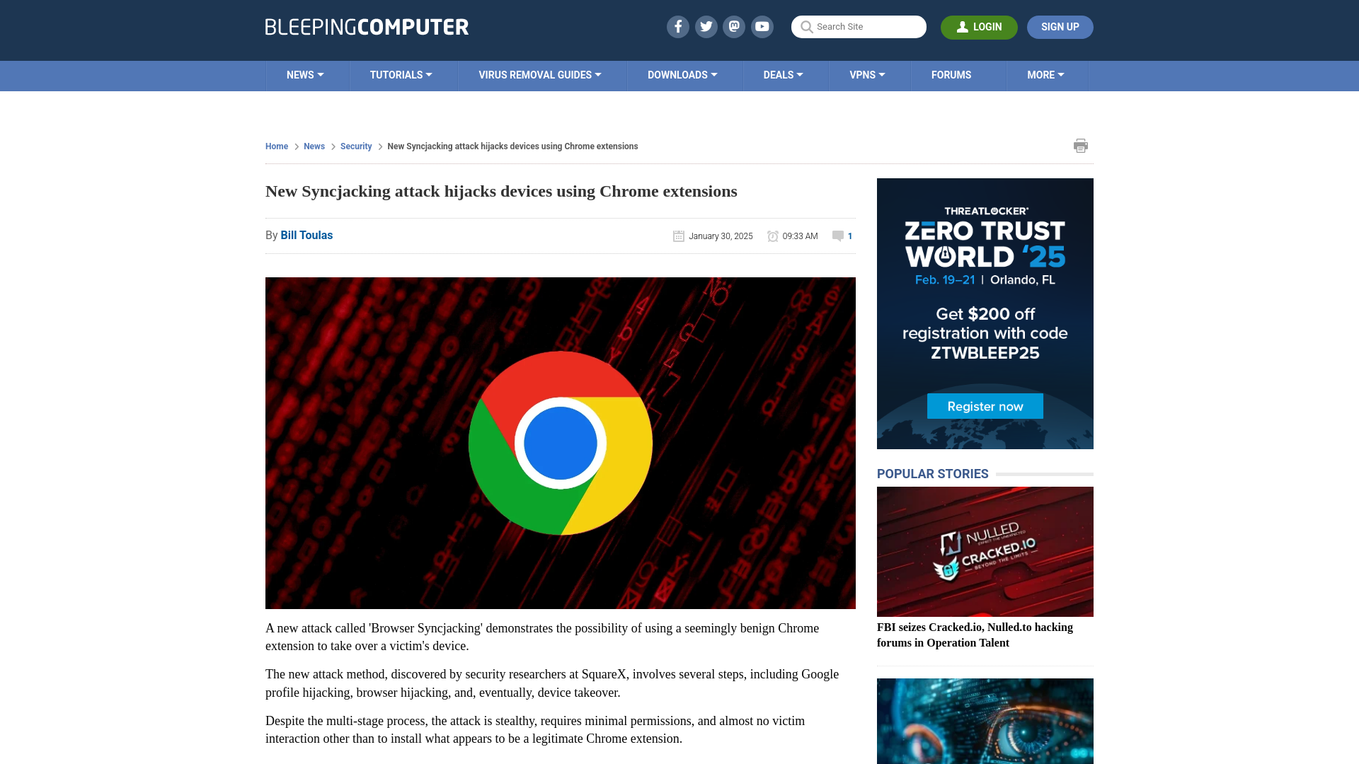Screen dimensions: 1359x764
Task: Select the DEALS menu tab
Action: [783, 74]
